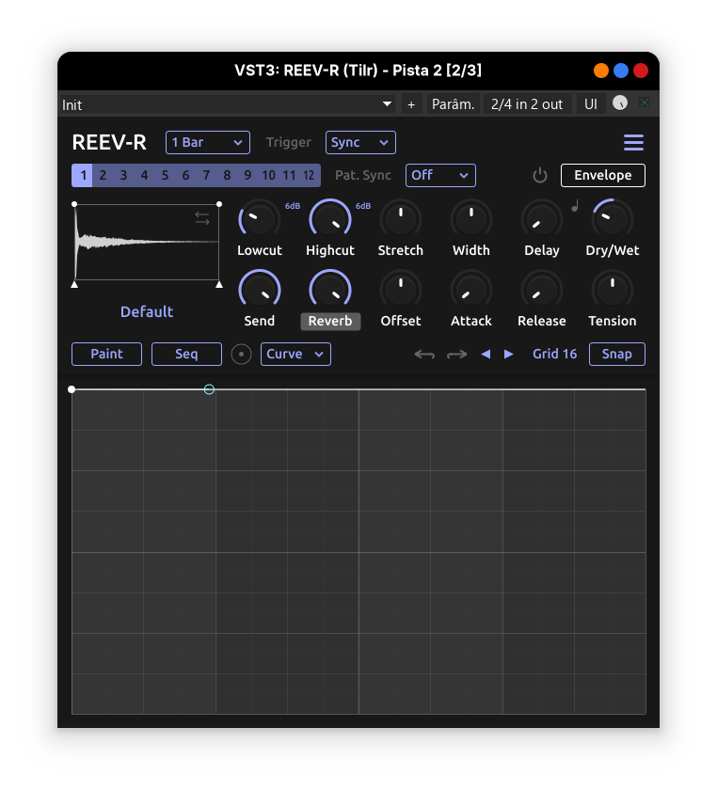Viewport: 717px width, 791px height.
Task: Open the hamburger menu icon
Action: pyautogui.click(x=633, y=143)
